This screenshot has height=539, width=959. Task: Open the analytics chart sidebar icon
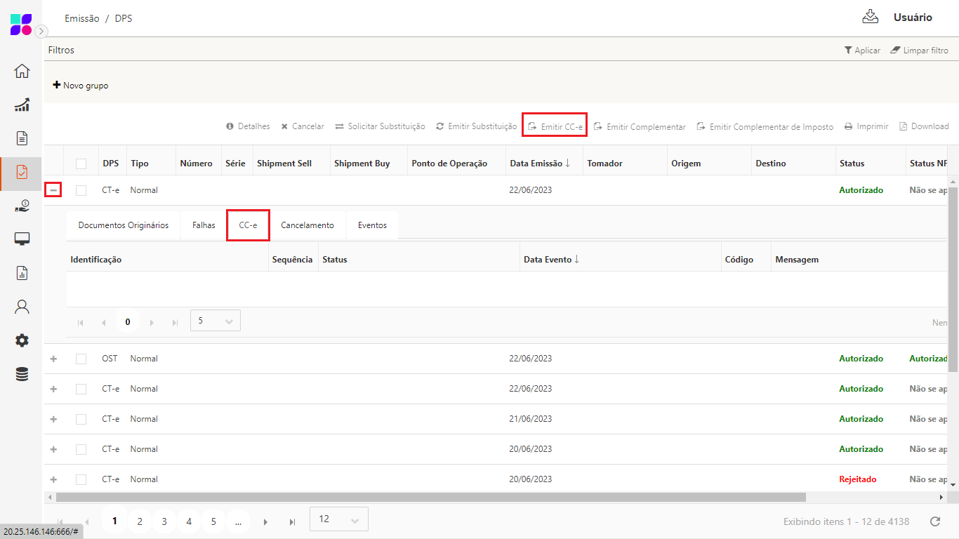tap(22, 105)
